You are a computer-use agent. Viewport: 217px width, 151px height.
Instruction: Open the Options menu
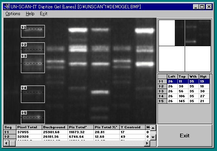13,14
